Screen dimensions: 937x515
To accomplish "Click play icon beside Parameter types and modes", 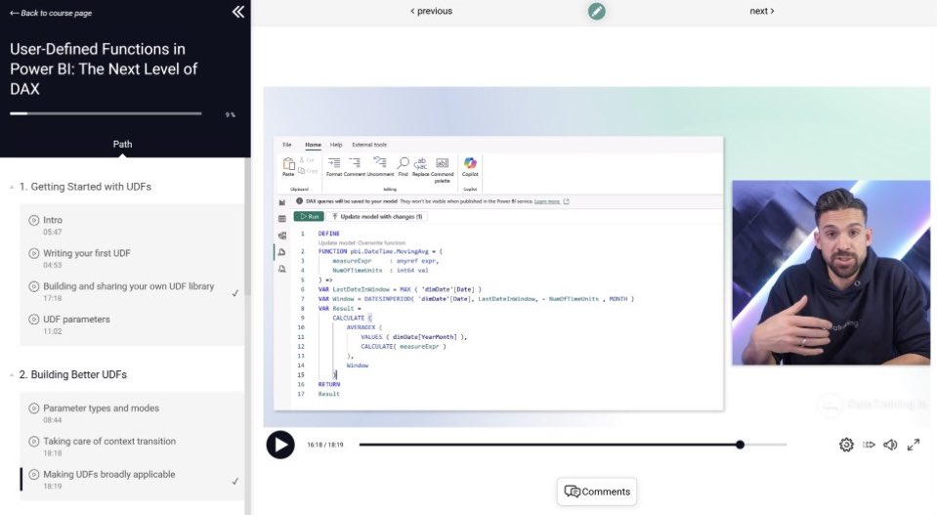I will click(34, 408).
